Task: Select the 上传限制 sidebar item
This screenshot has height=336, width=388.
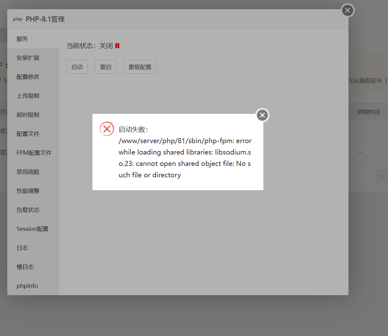Action: click(x=33, y=96)
